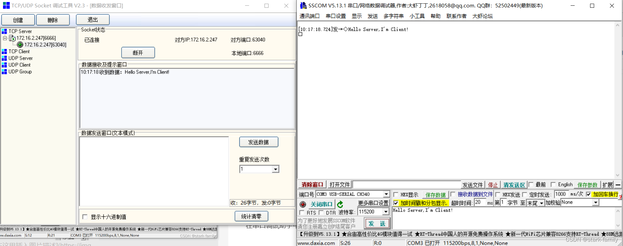
Task: Click the TCP Server grid icon in tree
Action: coord(4,31)
